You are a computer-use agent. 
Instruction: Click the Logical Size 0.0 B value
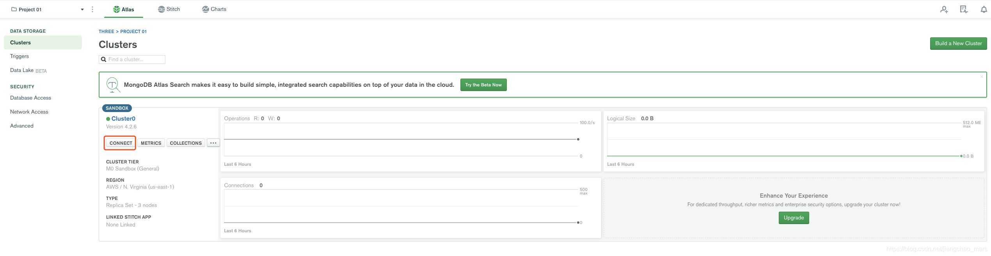[647, 118]
